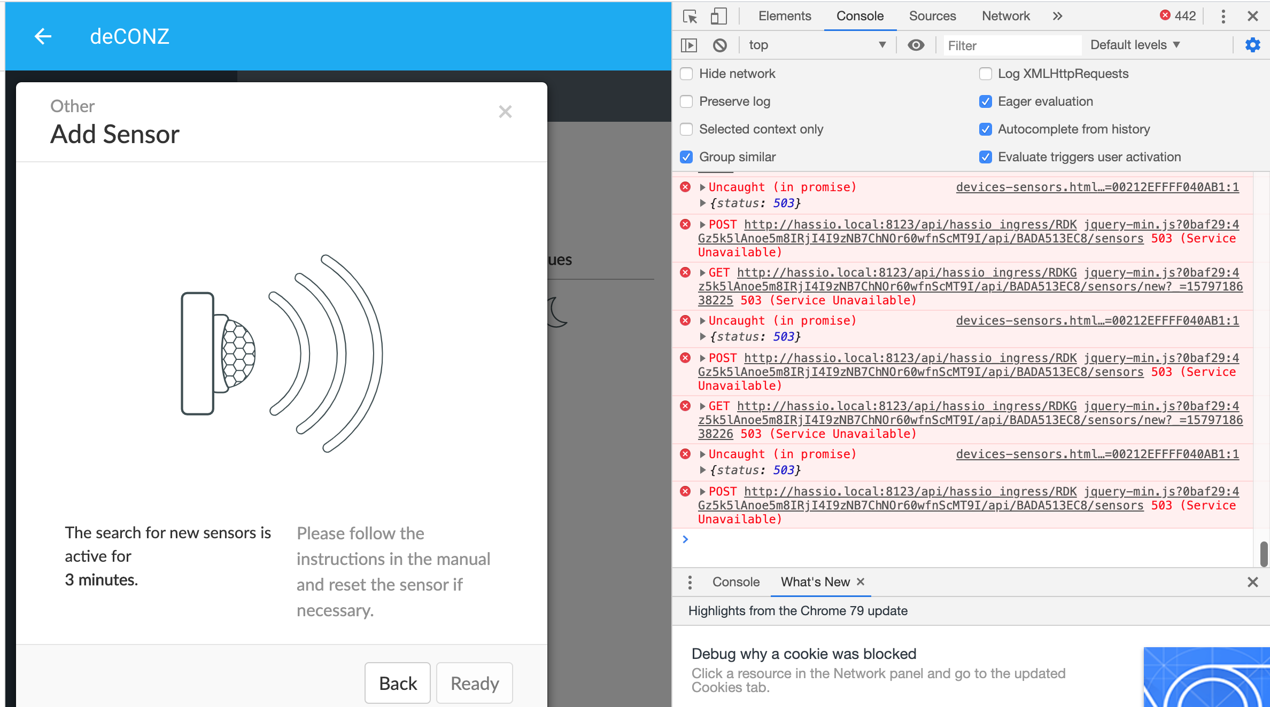This screenshot has width=1270, height=707.
Task: Open the Default levels dropdown
Action: [x=1134, y=45]
